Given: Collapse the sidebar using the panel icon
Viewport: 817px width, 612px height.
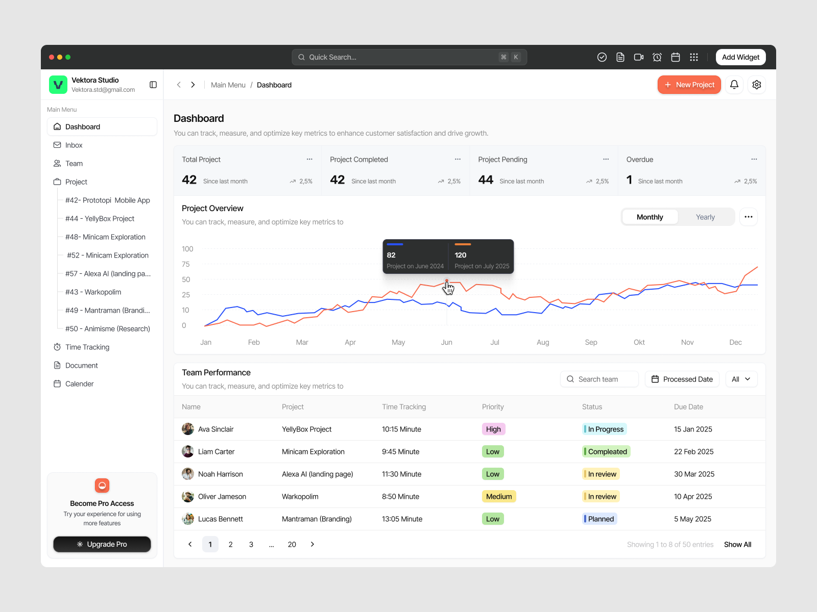Looking at the screenshot, I should click(x=153, y=85).
